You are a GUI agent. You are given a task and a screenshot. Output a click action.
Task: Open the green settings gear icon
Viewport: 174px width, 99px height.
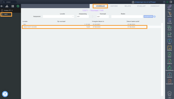[167, 2]
